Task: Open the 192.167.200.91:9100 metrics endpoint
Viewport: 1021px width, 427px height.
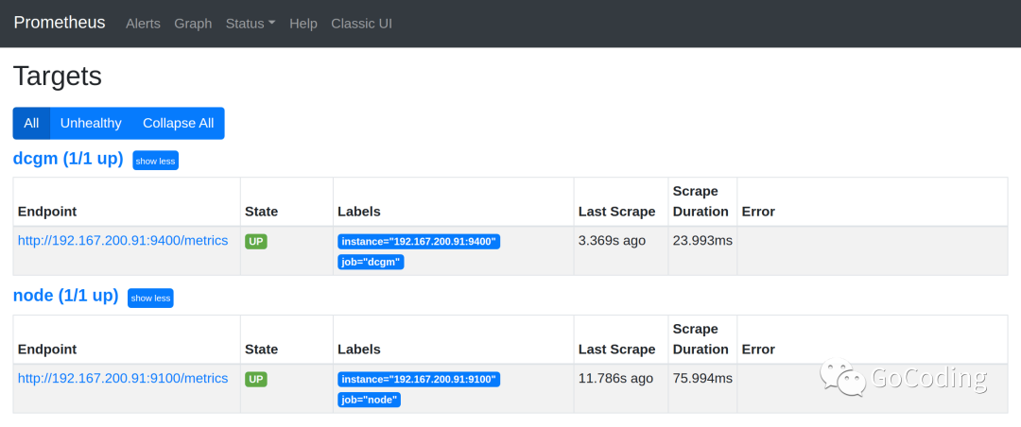Action: coord(123,379)
